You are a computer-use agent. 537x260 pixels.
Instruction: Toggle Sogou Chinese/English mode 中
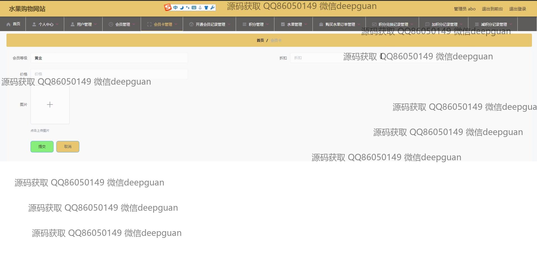point(175,8)
